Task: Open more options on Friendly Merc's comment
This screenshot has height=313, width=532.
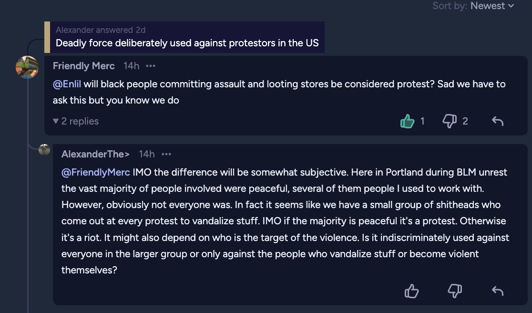Action: click(x=151, y=66)
